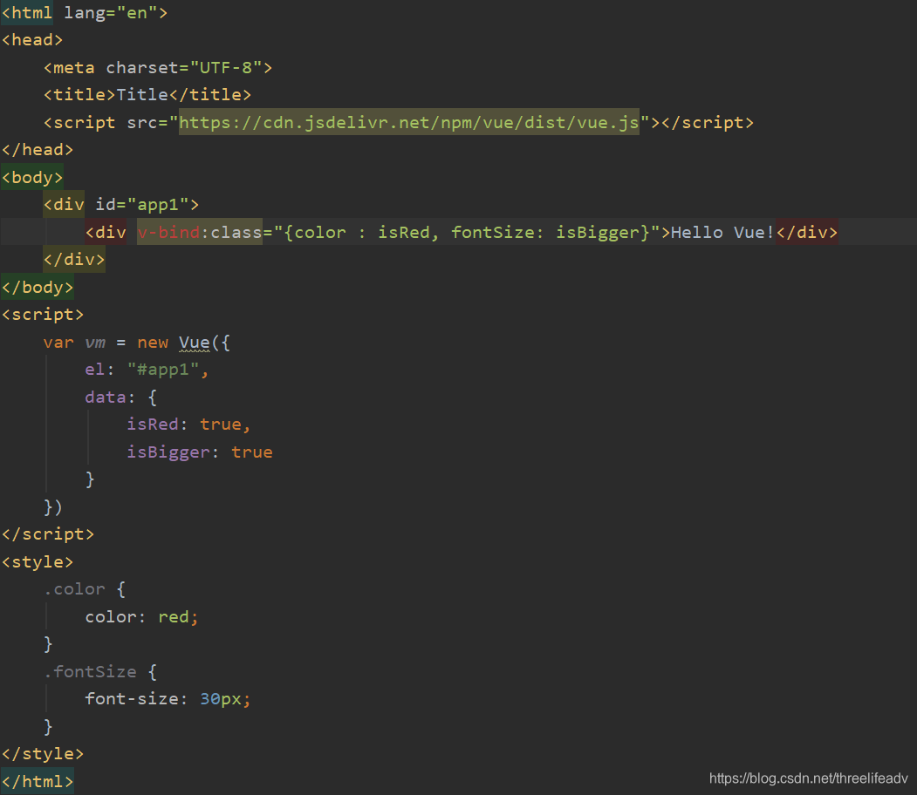Click the color: red; declaration

point(142,617)
